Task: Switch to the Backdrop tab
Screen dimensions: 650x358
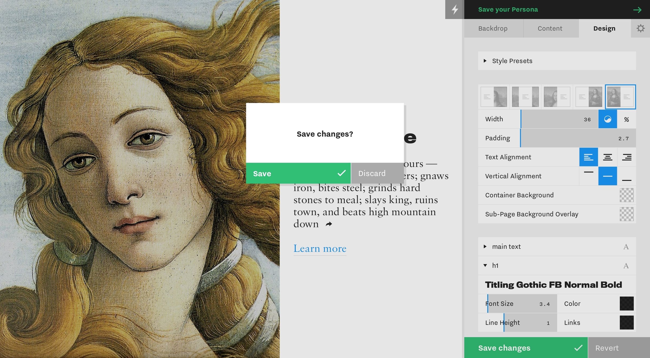Action: 493,28
